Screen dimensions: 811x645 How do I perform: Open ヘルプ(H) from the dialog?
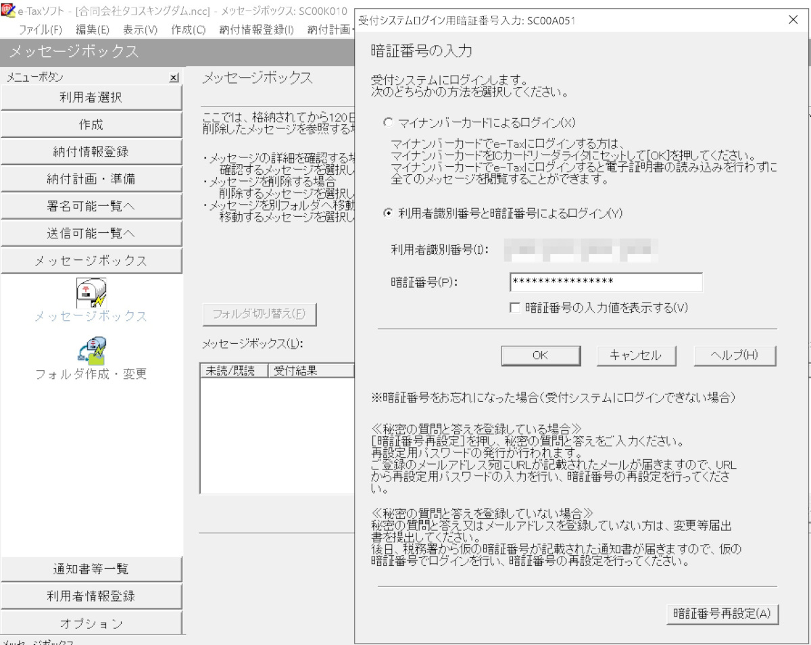[x=735, y=356]
